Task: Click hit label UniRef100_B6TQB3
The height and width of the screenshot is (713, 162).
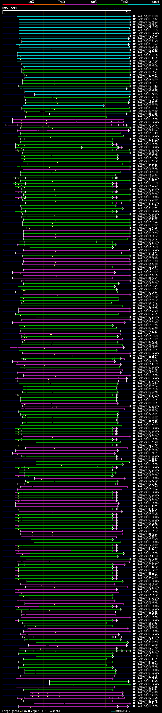Action: (145, 91)
